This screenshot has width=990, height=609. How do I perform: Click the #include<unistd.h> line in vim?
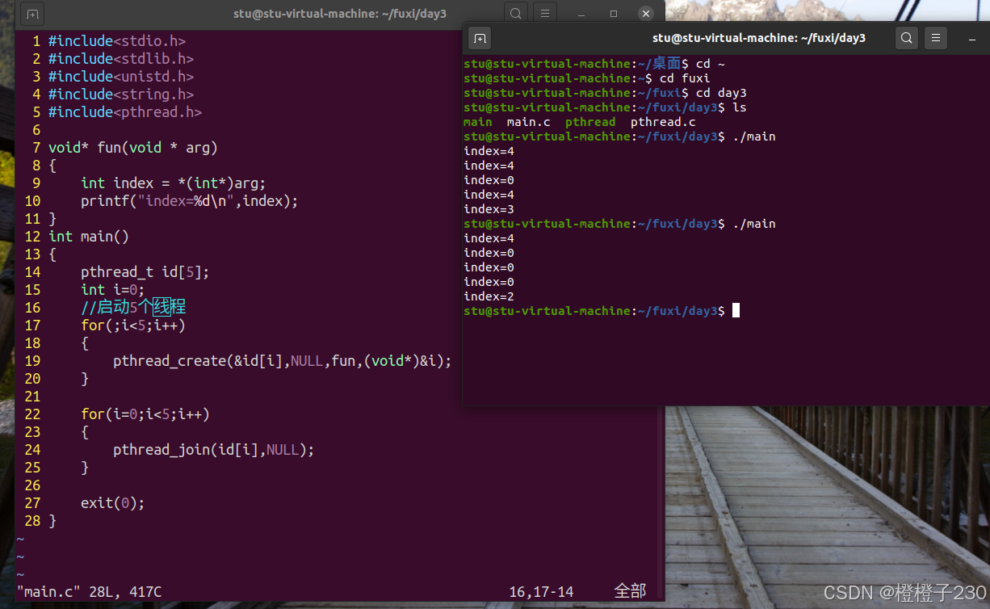[x=121, y=76]
